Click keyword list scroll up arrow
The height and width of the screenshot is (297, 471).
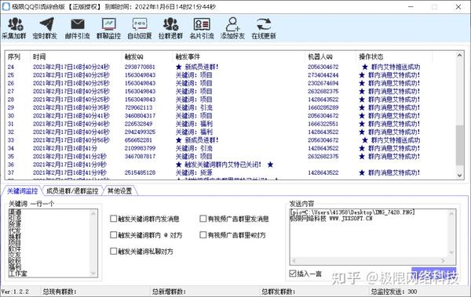click(x=93, y=213)
